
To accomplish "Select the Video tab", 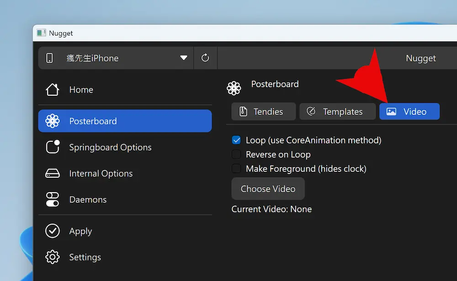I will click(x=409, y=112).
